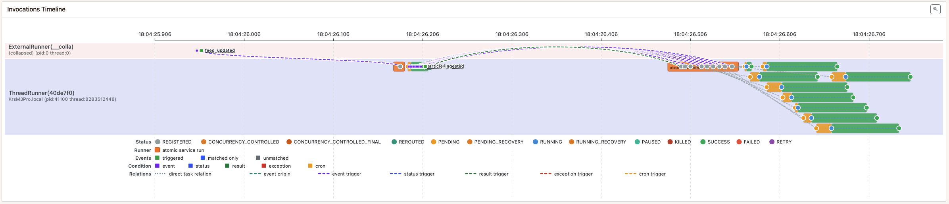949x204 pixels.
Task: Click the REROUTED status legend circle
Action: pyautogui.click(x=394, y=142)
